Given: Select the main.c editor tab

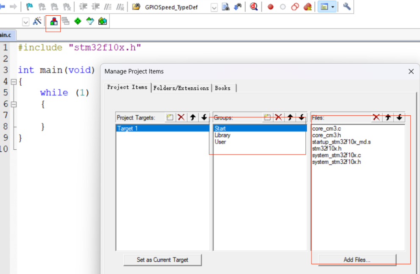Looking at the screenshot, I should coord(7,35).
